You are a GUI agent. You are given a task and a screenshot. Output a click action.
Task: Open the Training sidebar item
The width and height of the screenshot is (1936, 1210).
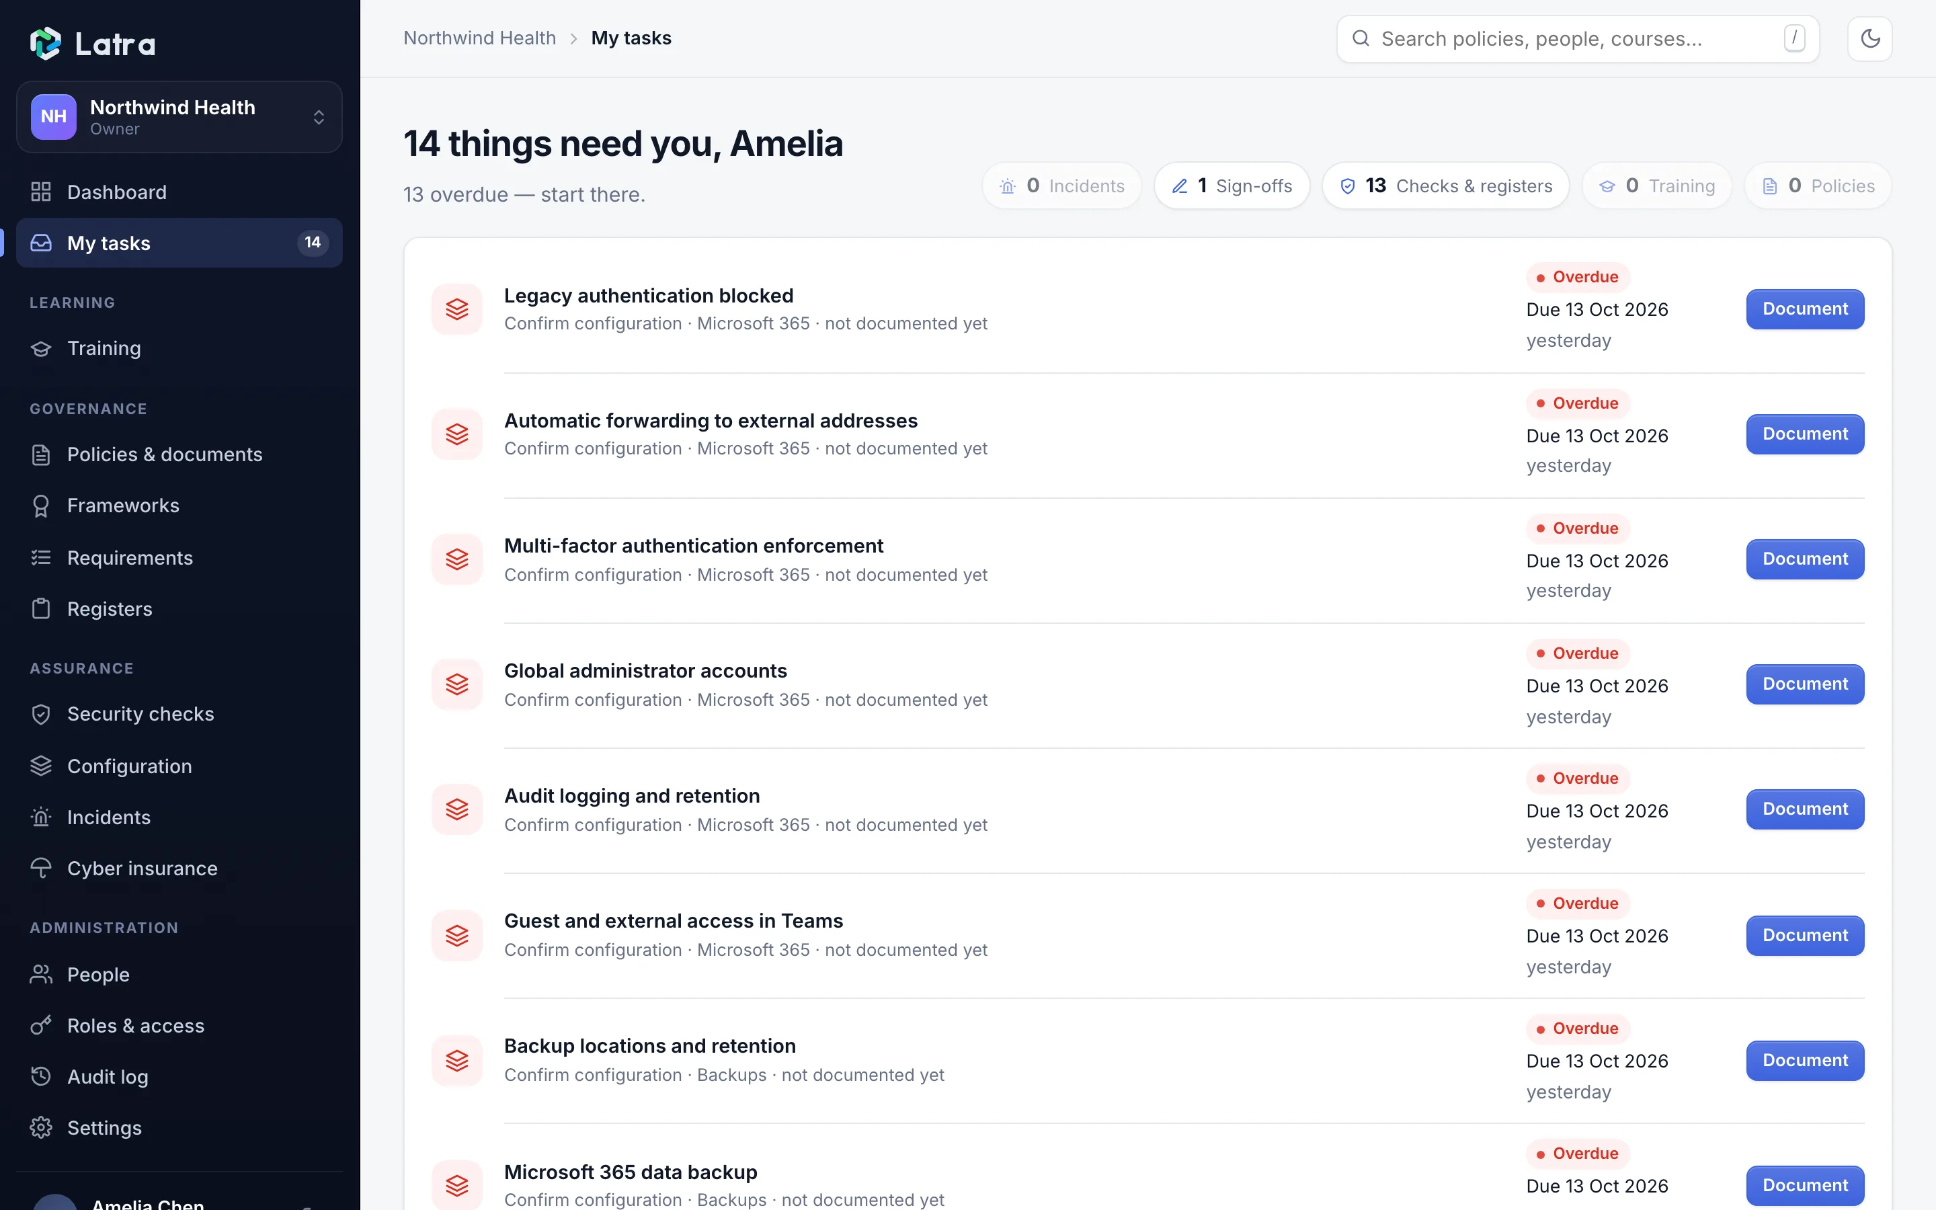tap(179, 348)
